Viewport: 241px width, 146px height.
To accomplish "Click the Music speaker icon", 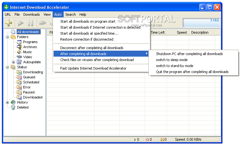I will (x=19, y=52).
